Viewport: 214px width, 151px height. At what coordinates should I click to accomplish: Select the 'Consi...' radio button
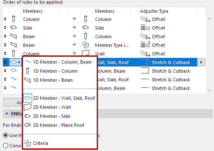click(6, 146)
